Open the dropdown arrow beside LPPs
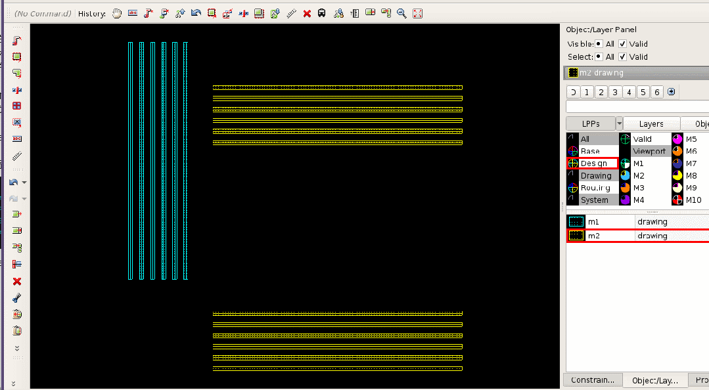The height and width of the screenshot is (390, 709). [x=620, y=123]
